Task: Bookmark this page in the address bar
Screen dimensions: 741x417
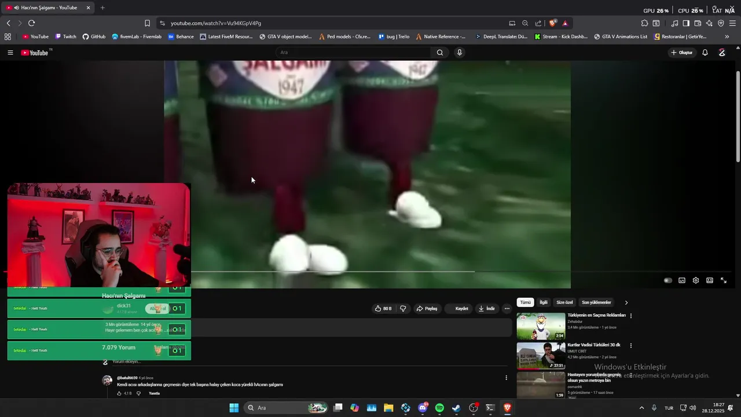Action: (147, 23)
